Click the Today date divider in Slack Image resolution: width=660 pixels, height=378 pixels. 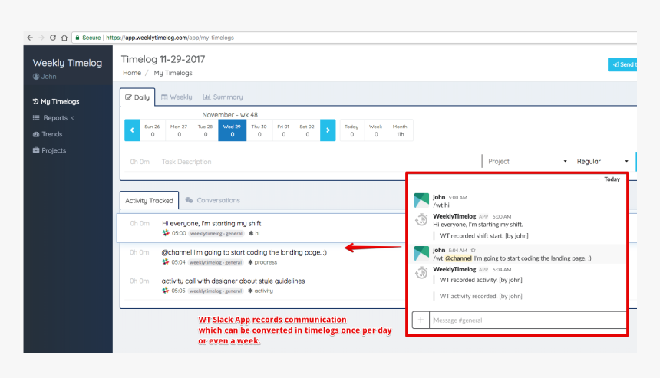tap(612, 179)
